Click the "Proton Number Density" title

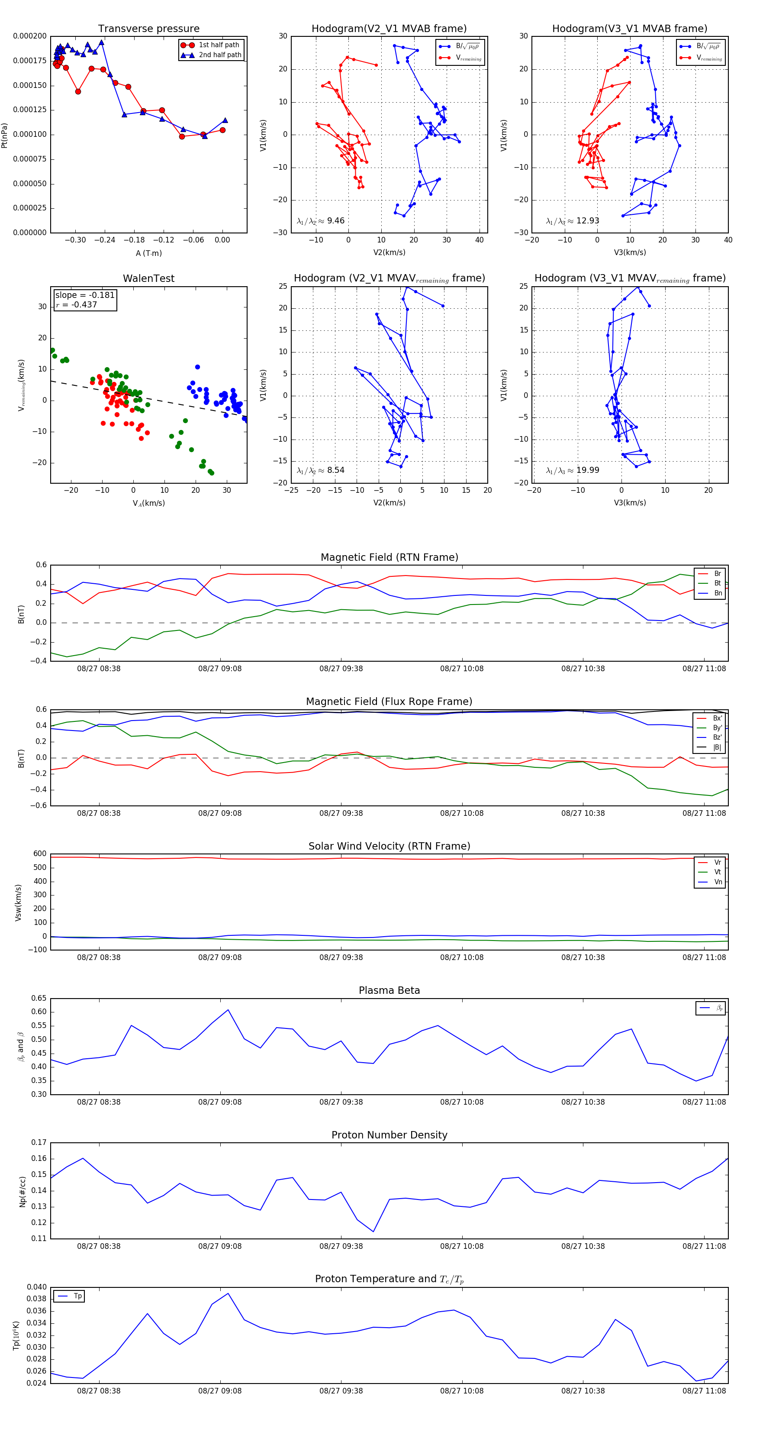click(x=389, y=1135)
